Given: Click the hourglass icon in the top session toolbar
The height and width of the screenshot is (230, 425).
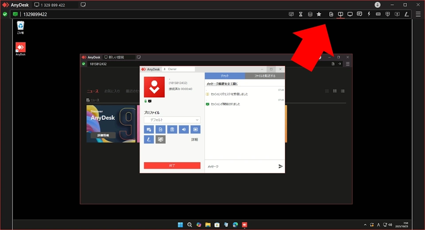Looking at the screenshot, I should coord(301,14).
